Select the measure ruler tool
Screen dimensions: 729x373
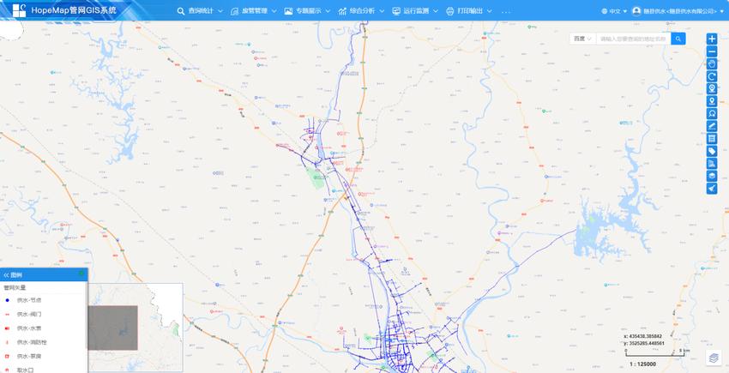tap(712, 126)
